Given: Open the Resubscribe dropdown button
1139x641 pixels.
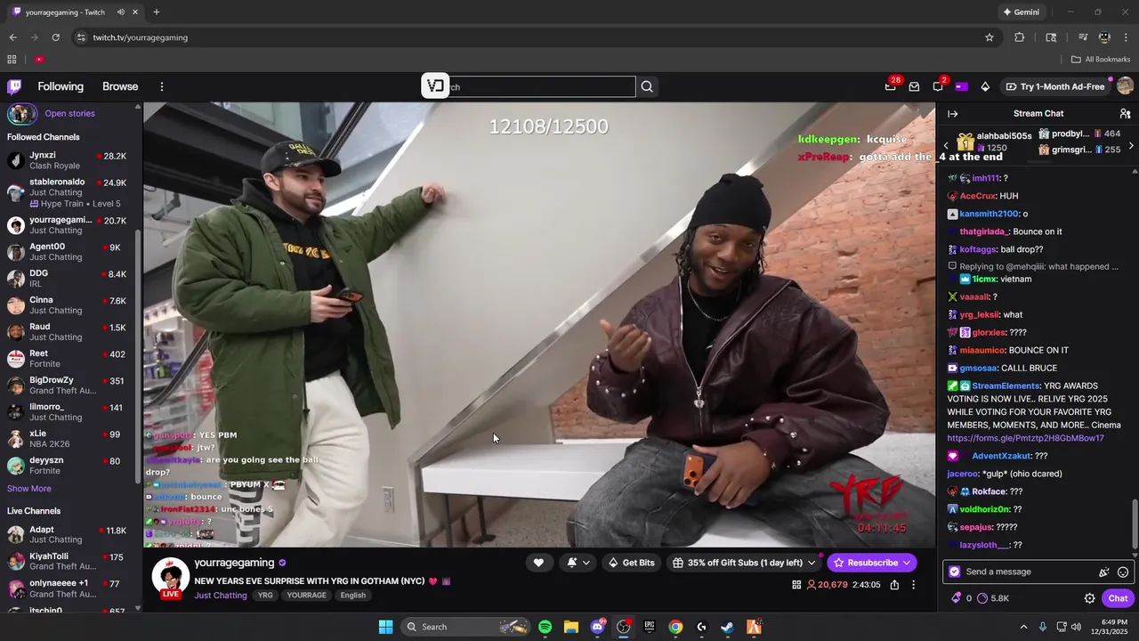Looking at the screenshot, I should point(907,563).
